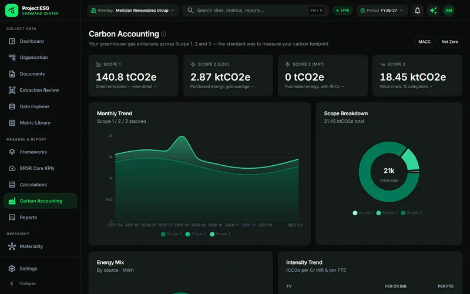
Task: Follow the Purchased energy, with RECs link
Action: tap(314, 86)
